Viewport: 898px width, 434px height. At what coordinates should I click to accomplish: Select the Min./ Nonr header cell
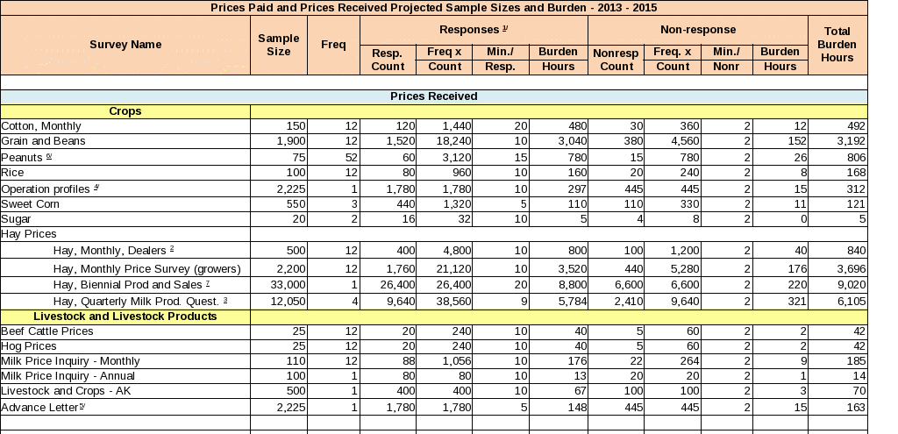[725, 59]
